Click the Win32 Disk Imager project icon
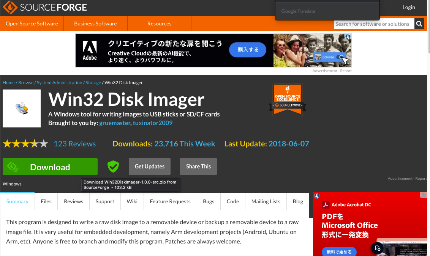This screenshot has width=430, height=256. pos(22,108)
